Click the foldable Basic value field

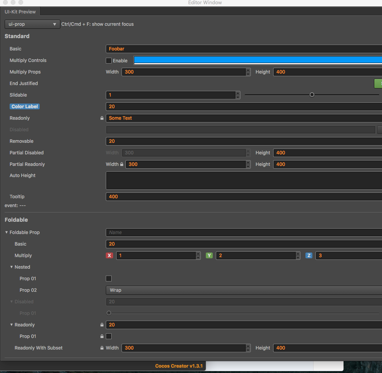click(244, 244)
